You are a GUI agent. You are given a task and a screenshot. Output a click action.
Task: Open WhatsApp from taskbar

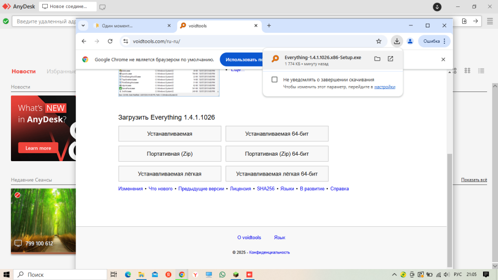point(222,275)
